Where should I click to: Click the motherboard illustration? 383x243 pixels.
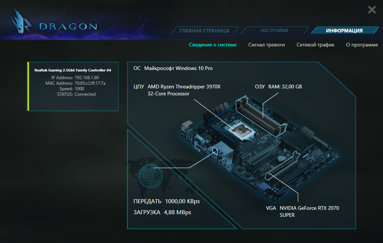pos(259,149)
